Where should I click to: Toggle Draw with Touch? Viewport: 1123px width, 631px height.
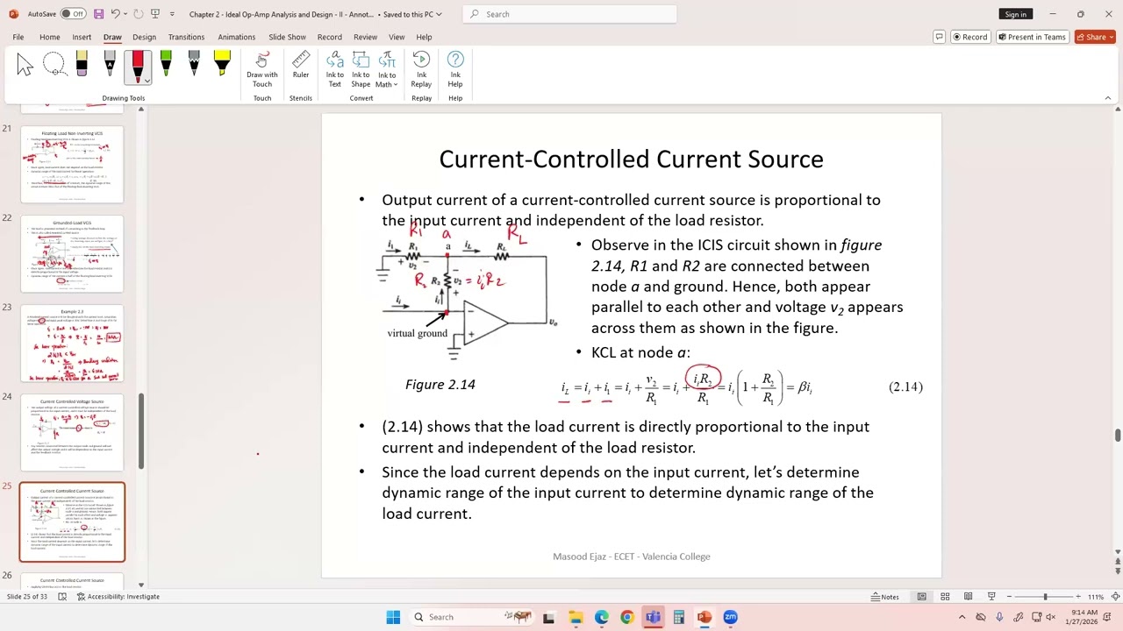click(x=261, y=69)
